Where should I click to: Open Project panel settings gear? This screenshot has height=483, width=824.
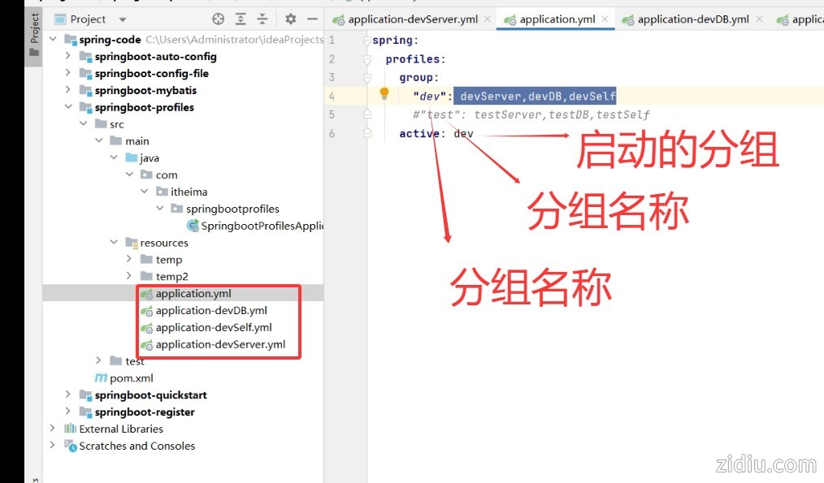click(x=291, y=19)
